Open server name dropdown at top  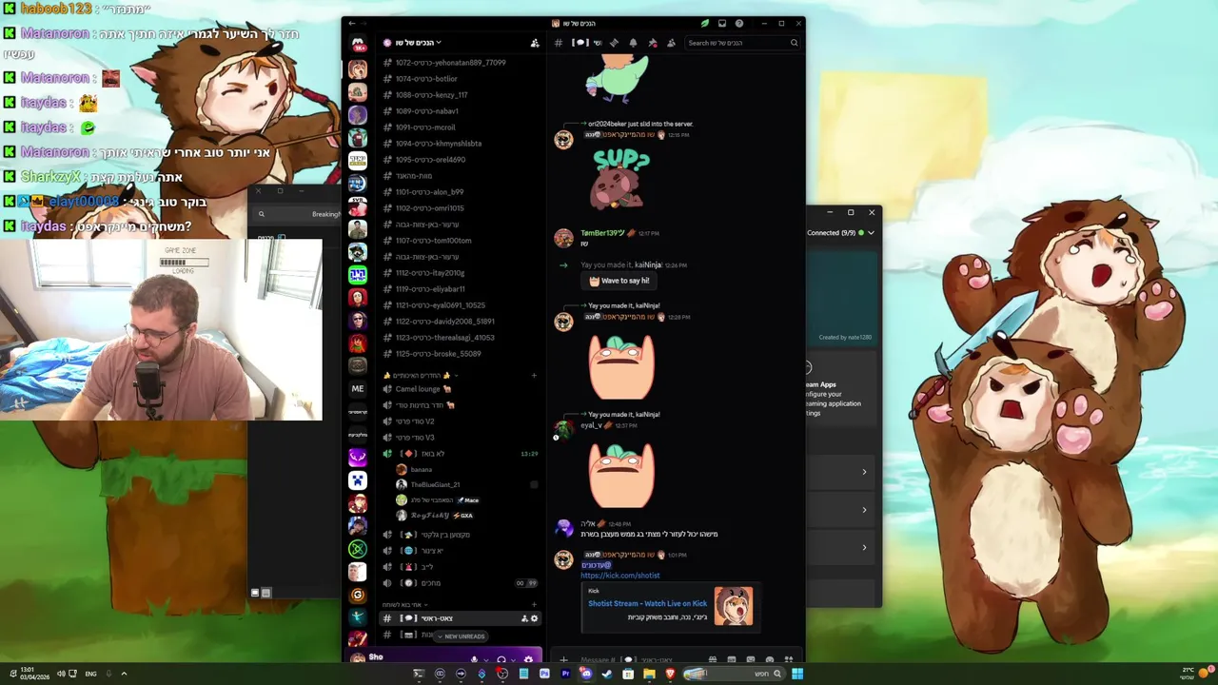(412, 43)
